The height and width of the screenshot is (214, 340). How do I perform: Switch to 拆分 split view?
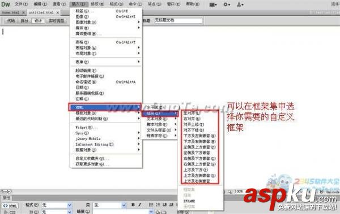(24, 21)
